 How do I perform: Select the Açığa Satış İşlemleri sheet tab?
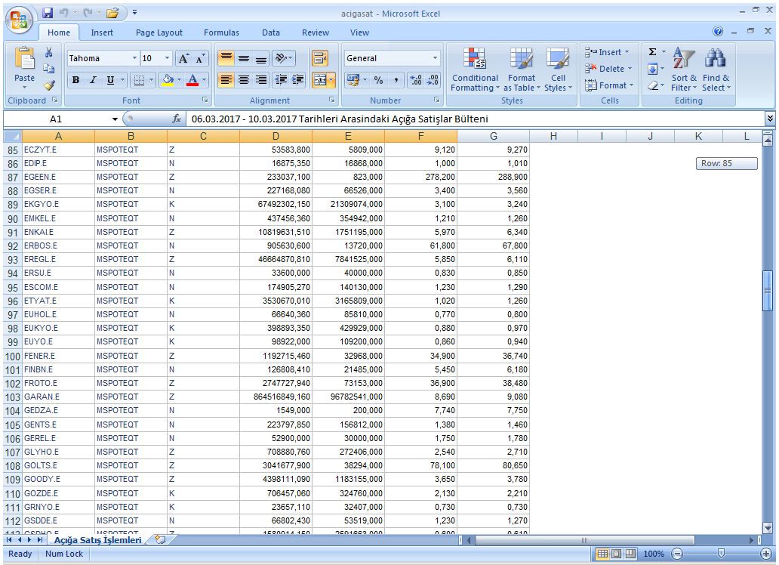[x=97, y=539]
